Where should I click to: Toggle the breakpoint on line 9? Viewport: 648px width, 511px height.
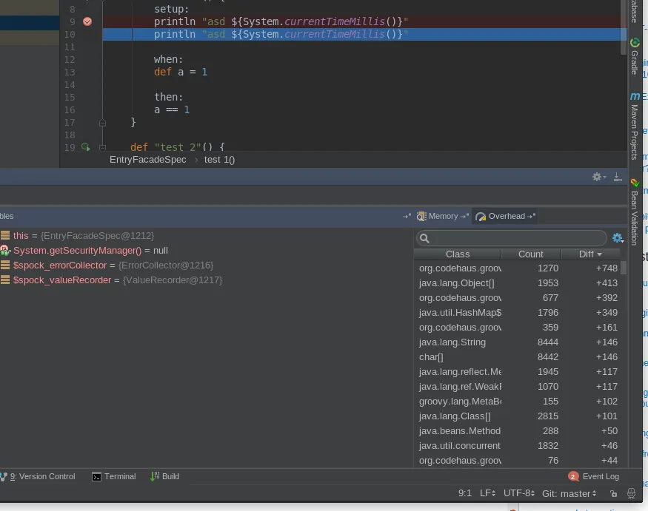pyautogui.click(x=87, y=21)
